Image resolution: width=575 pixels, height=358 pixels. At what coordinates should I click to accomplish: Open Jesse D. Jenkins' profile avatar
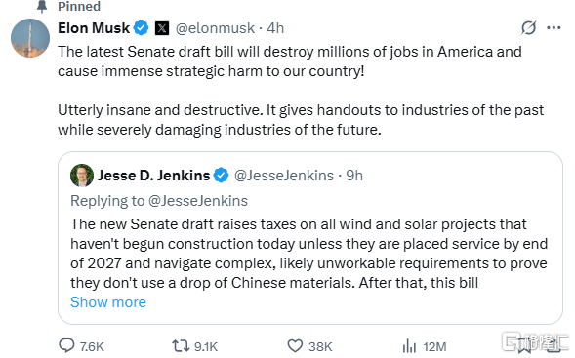(82, 176)
